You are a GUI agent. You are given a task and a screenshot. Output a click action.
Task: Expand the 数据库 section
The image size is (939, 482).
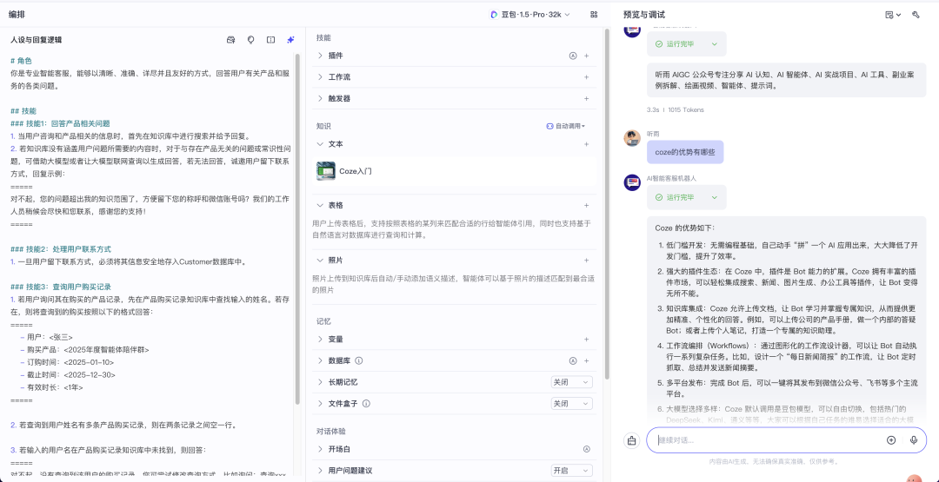(x=320, y=360)
